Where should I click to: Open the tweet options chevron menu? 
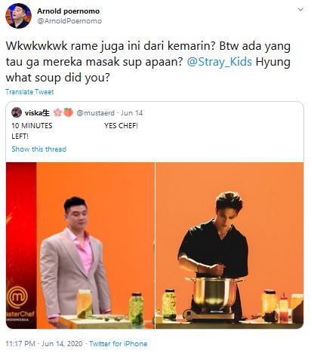[300, 10]
